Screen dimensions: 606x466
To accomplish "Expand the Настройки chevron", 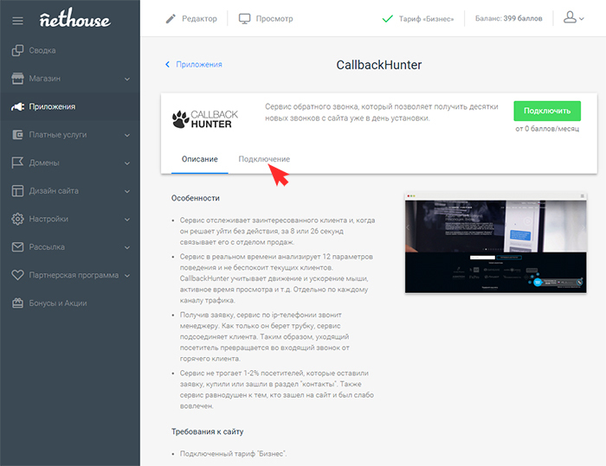I will pyautogui.click(x=127, y=220).
